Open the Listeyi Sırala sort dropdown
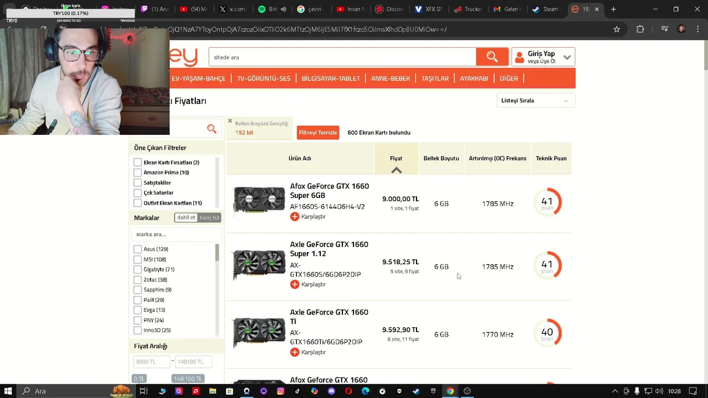This screenshot has width=708, height=398. 535,101
